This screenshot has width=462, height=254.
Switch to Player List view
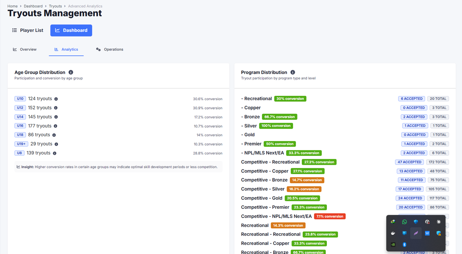(28, 30)
